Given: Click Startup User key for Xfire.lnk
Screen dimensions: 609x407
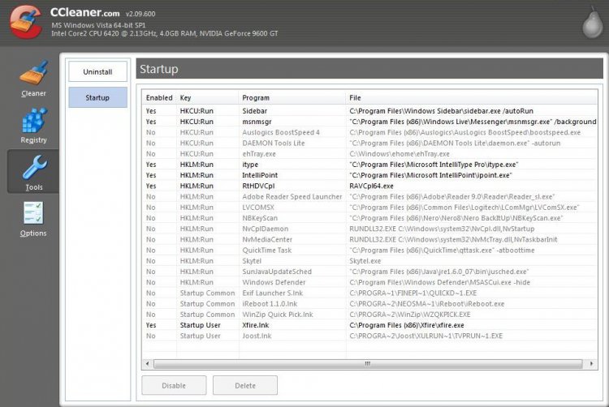Looking at the screenshot, I should click(200, 325).
